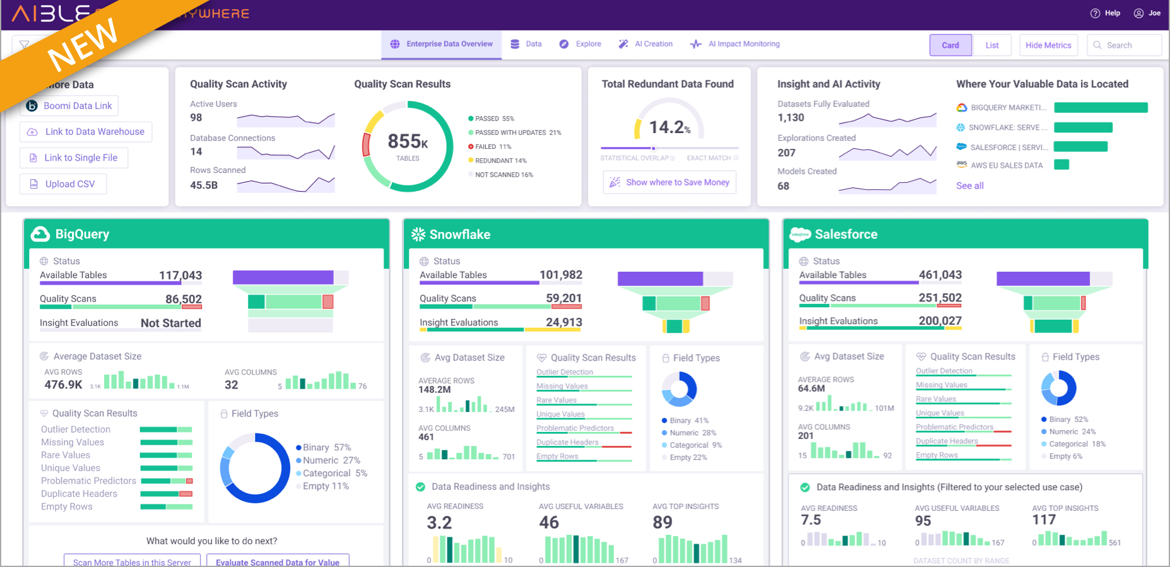Open Salesforce Duplicate Headers link
This screenshot has height=567, width=1170.
947,441
